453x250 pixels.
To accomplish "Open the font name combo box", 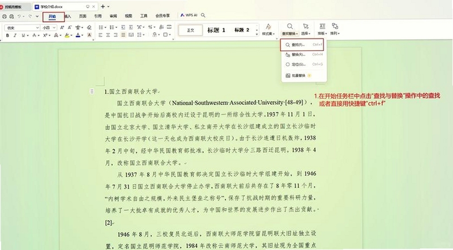I will [x=22, y=27].
